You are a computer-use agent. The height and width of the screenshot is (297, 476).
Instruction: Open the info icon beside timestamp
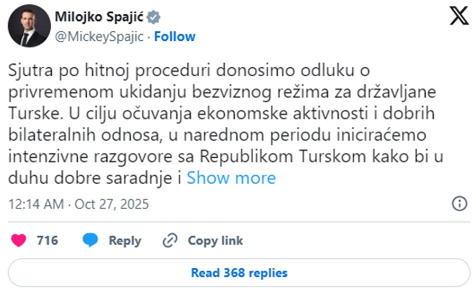(459, 204)
